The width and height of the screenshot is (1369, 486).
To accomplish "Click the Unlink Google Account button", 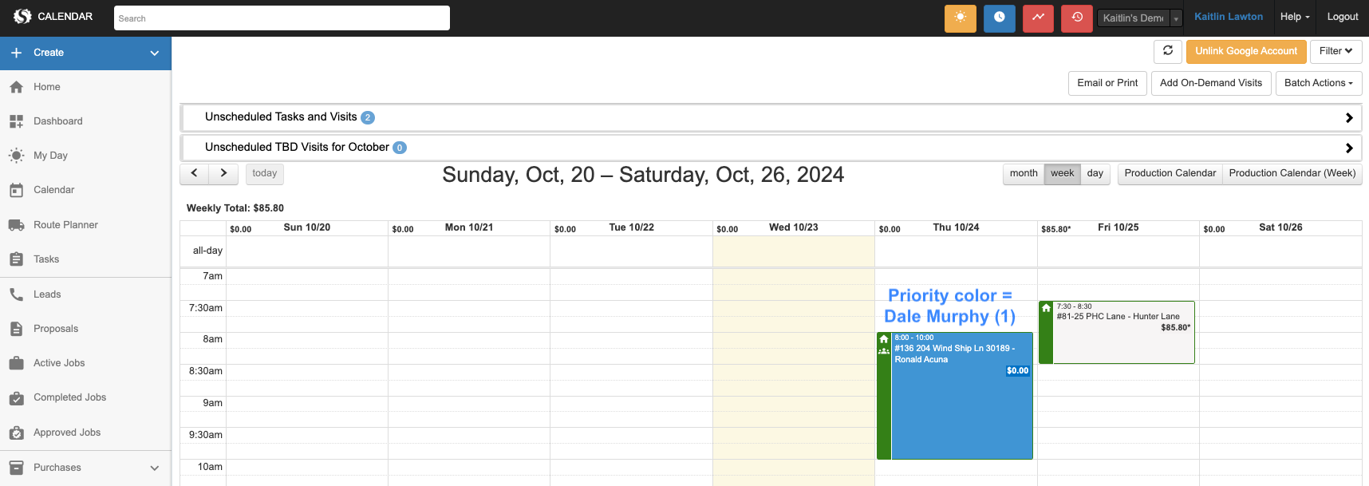I will click(x=1245, y=51).
